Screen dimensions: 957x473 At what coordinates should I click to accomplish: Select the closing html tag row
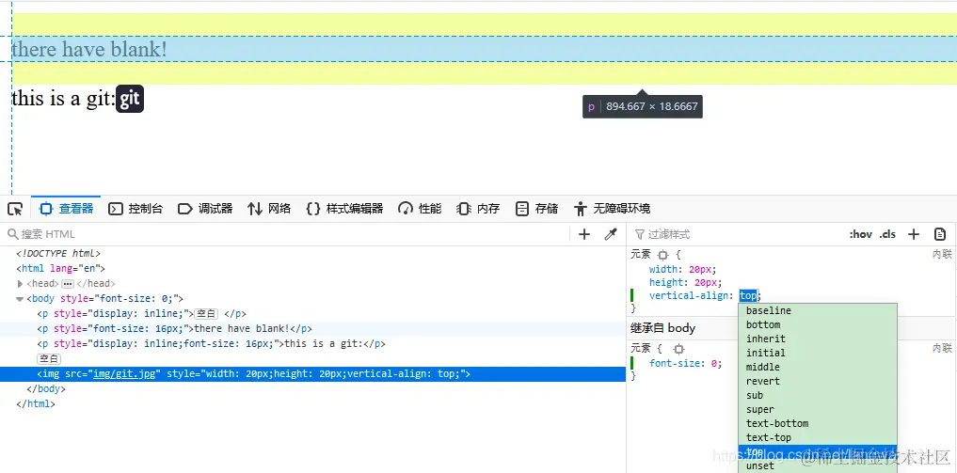tap(312, 403)
